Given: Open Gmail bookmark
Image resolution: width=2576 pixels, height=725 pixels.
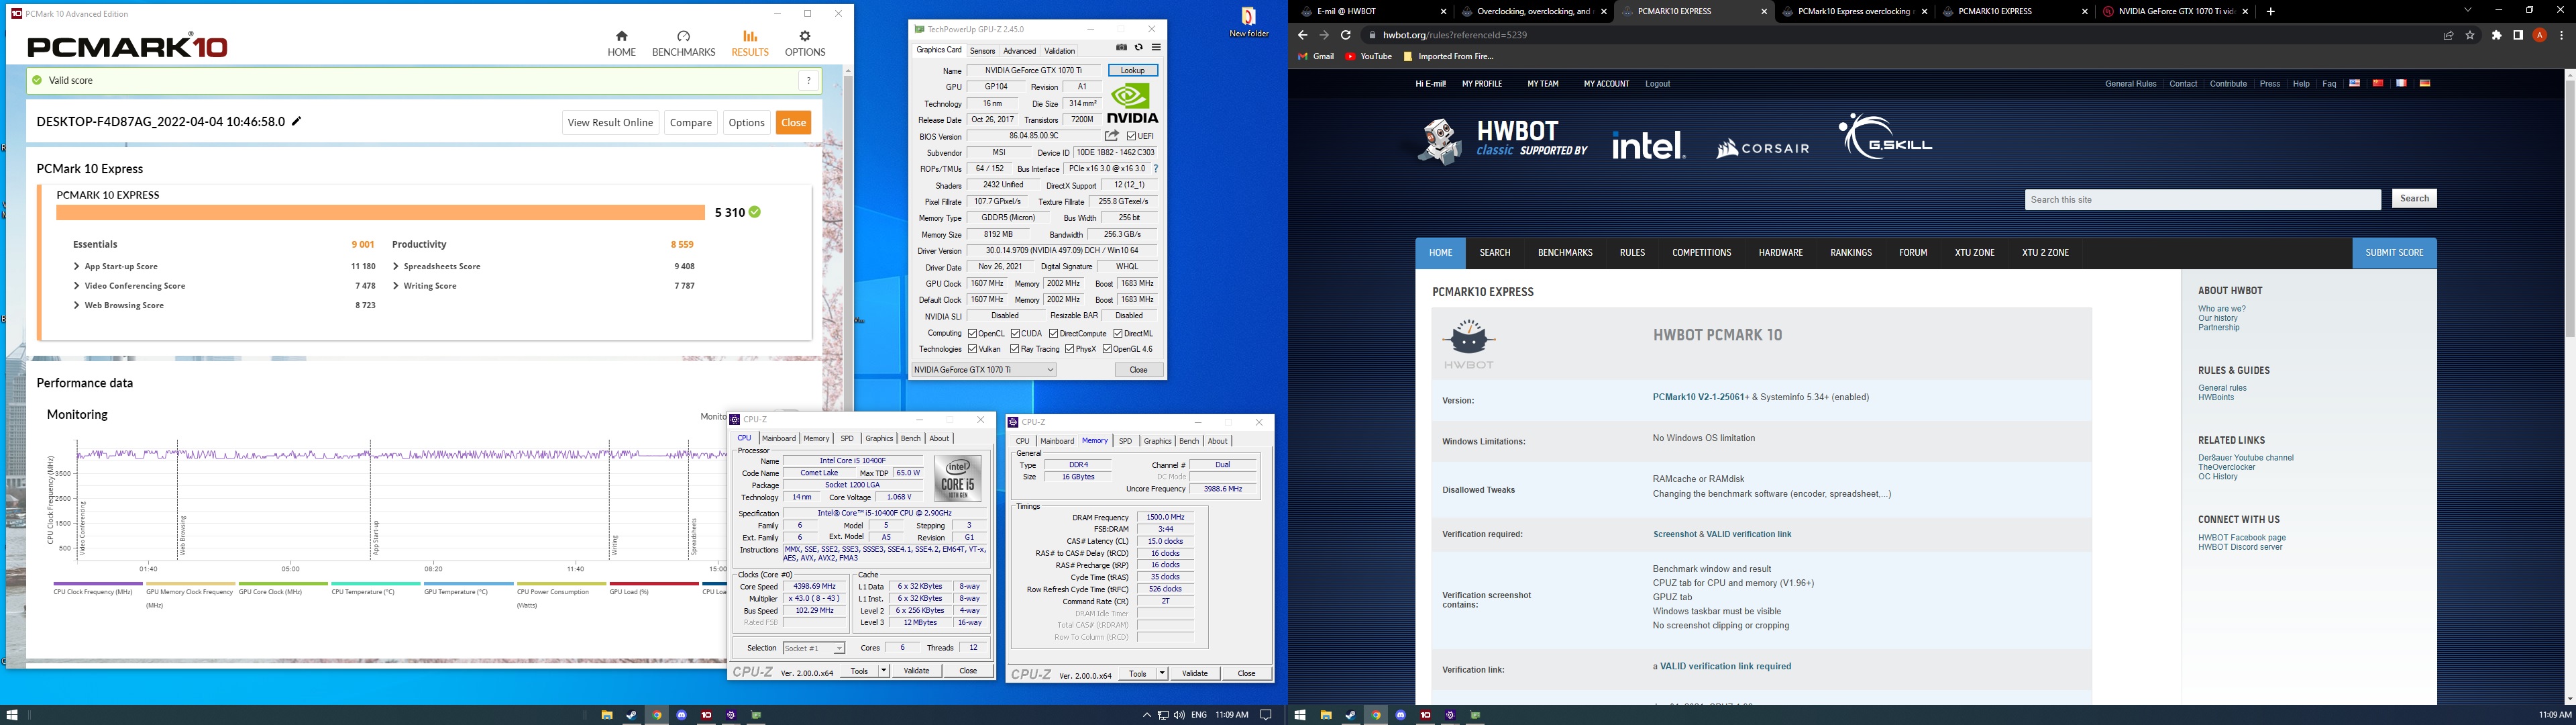Looking at the screenshot, I should pyautogui.click(x=1316, y=56).
